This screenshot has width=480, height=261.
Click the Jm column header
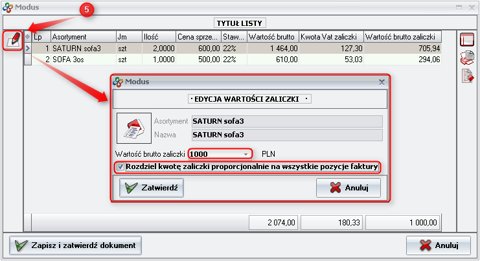129,37
